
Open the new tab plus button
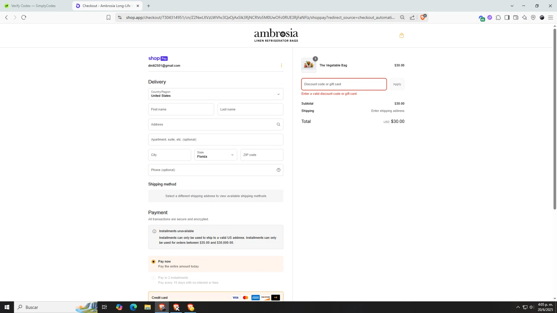(149, 6)
